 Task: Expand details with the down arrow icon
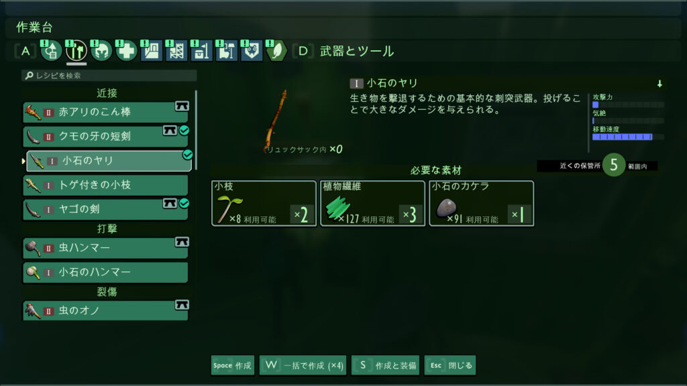point(659,84)
